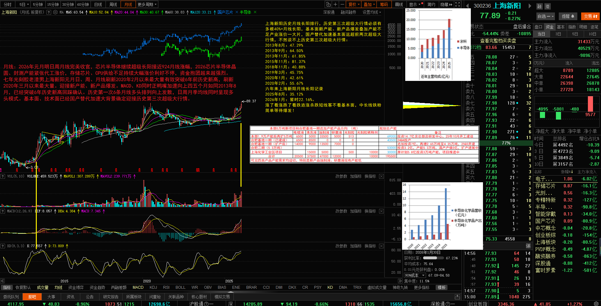
Task: Open help for the MACD indicator
Action: pyautogui.click(x=3, y=211)
